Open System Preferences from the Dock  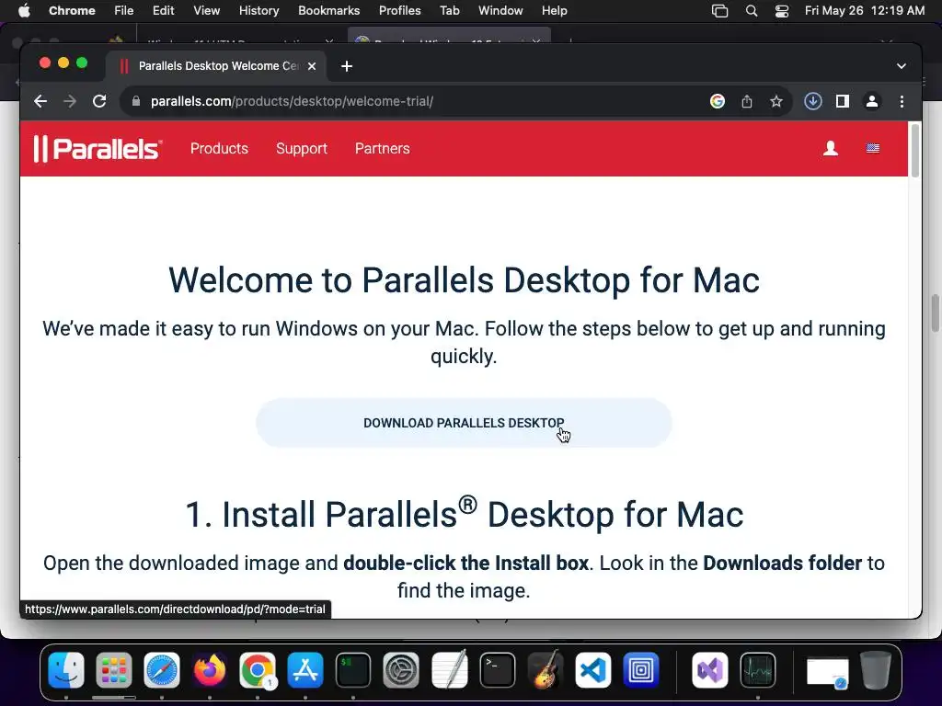click(x=401, y=669)
